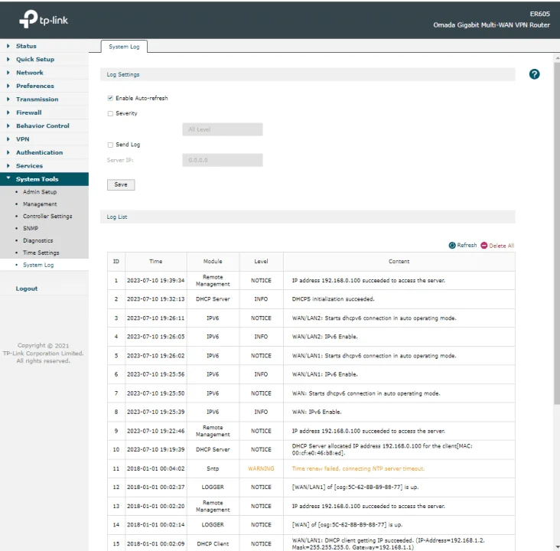Expand the Services menu
The width and height of the screenshot is (560, 551).
coord(29,166)
